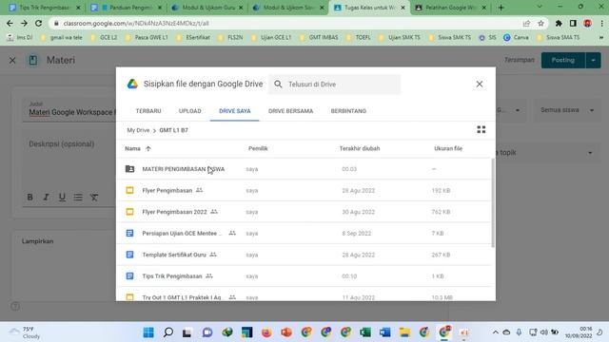Open Word from the taskbar
This screenshot has height=342, width=609.
(384, 332)
